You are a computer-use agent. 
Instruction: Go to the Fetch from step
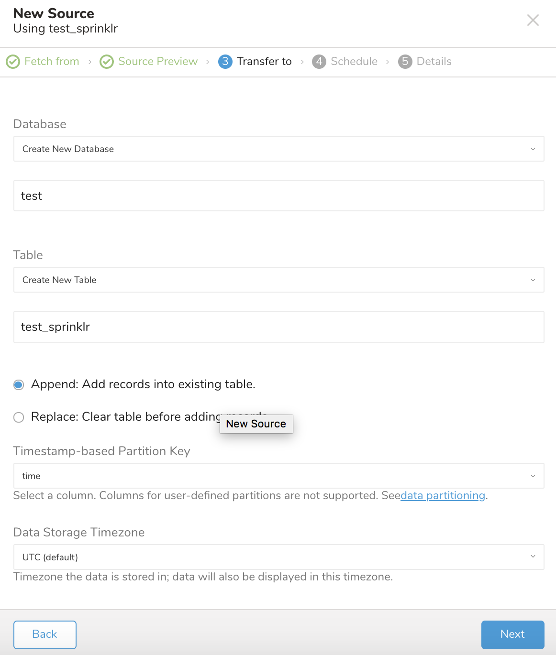click(x=52, y=62)
